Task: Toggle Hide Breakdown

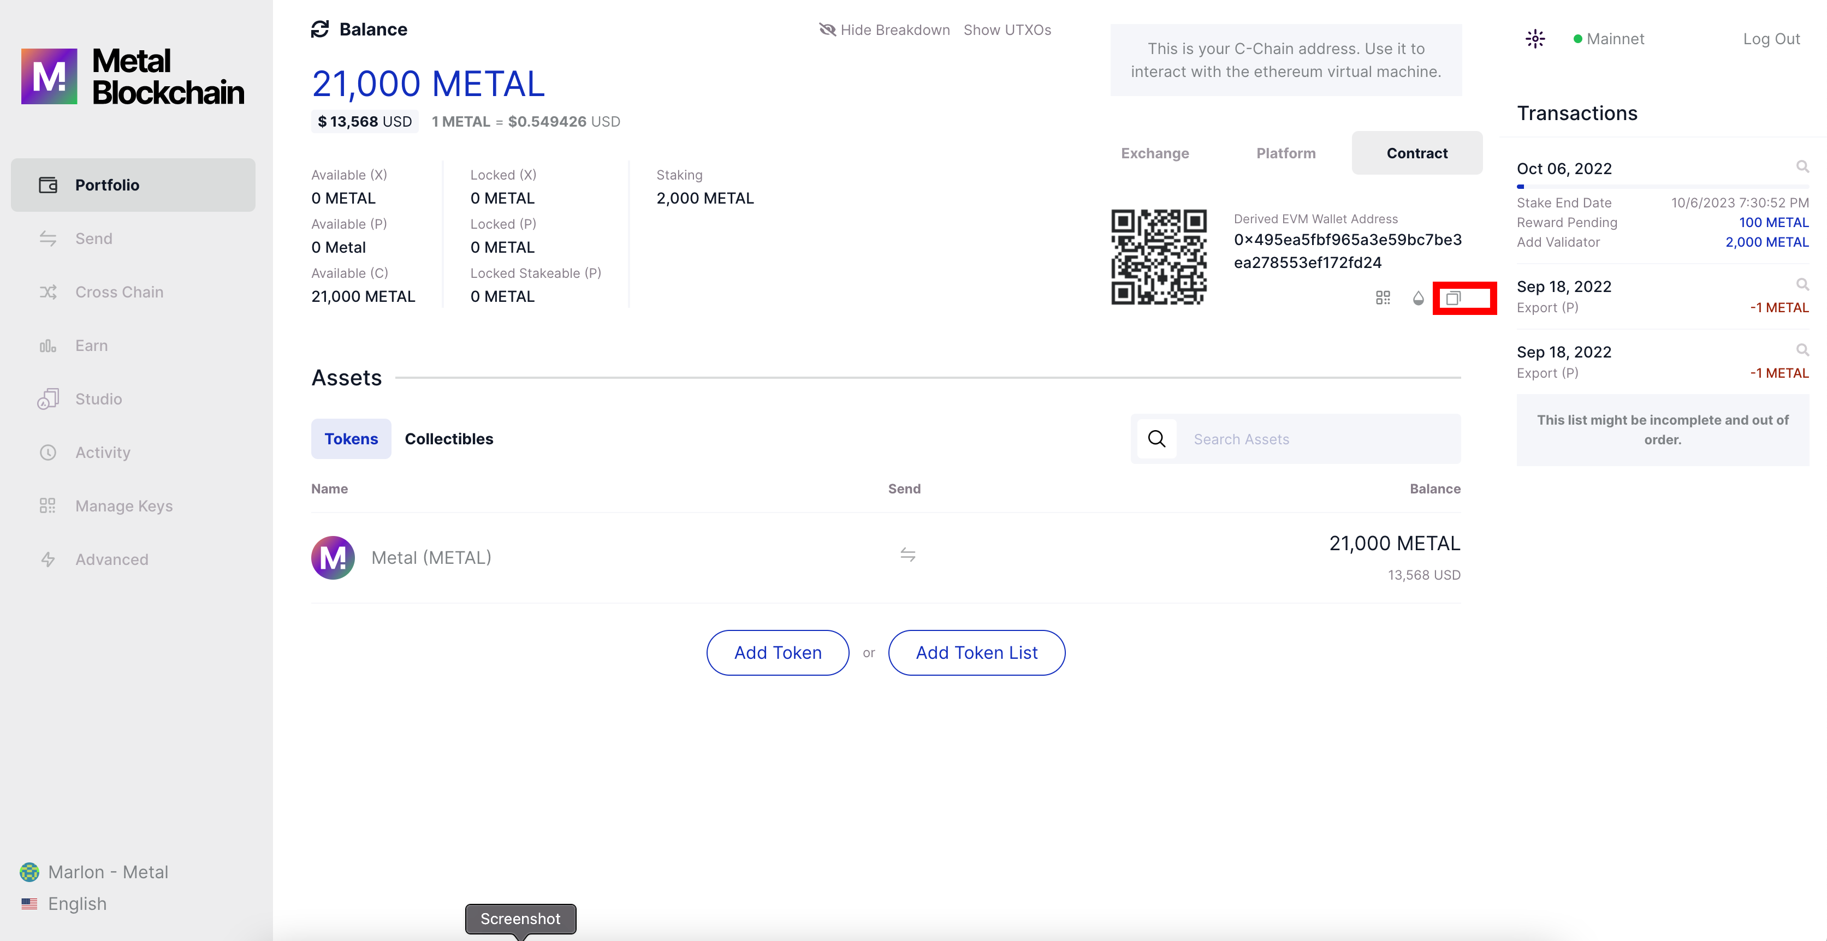Action: [885, 30]
